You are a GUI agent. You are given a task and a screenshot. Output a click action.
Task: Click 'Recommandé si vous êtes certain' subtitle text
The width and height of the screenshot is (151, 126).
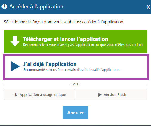pyautogui.click(x=71, y=70)
